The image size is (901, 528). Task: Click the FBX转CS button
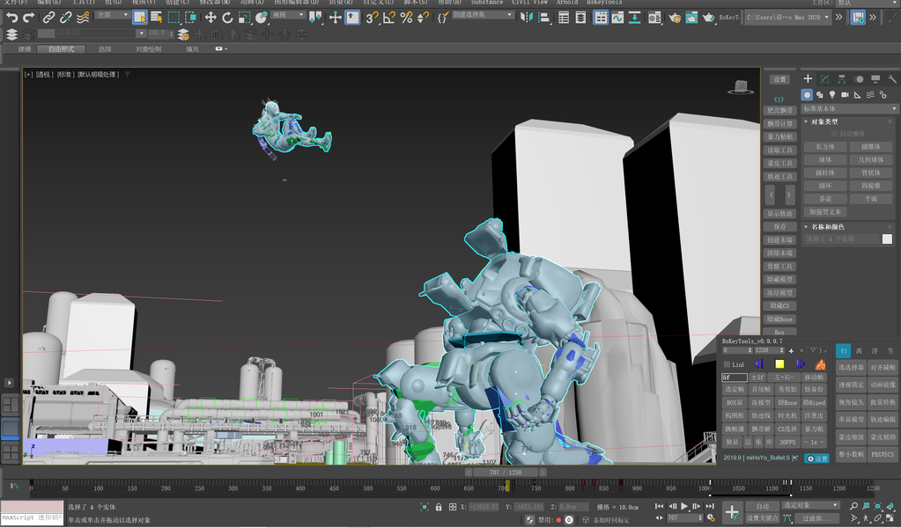tap(883, 454)
